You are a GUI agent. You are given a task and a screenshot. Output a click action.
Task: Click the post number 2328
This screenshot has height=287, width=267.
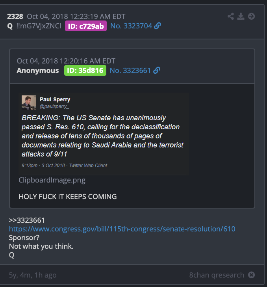pos(15,17)
